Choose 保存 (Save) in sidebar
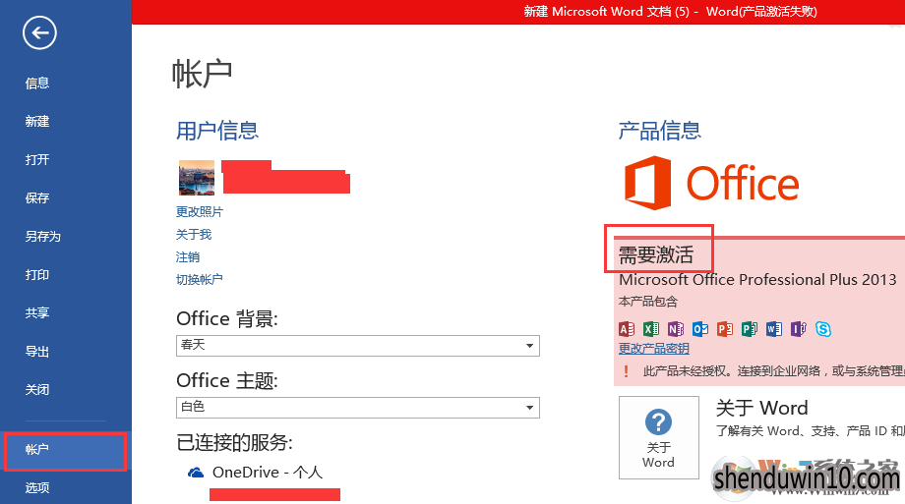The image size is (905, 504). click(x=37, y=197)
